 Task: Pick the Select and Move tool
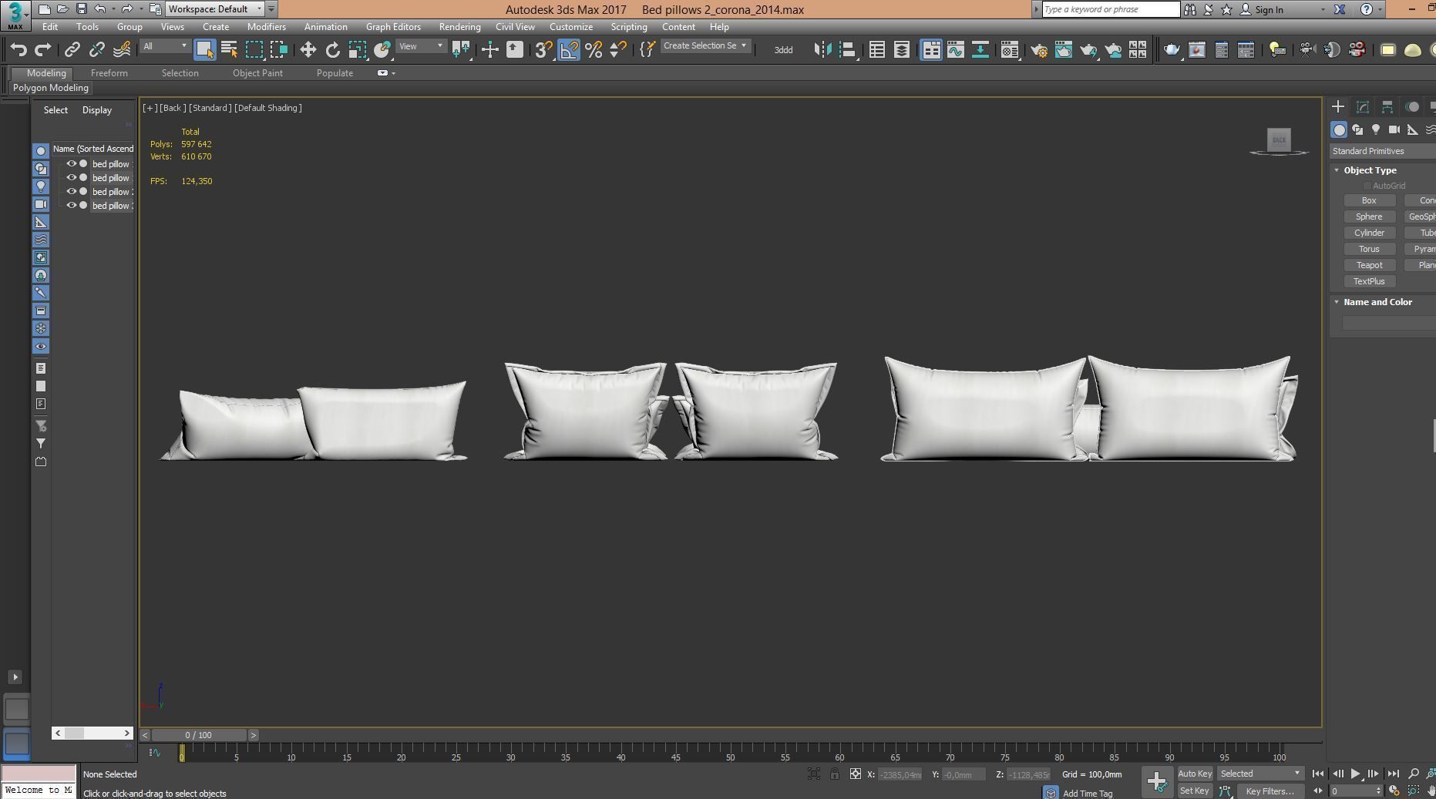308,50
